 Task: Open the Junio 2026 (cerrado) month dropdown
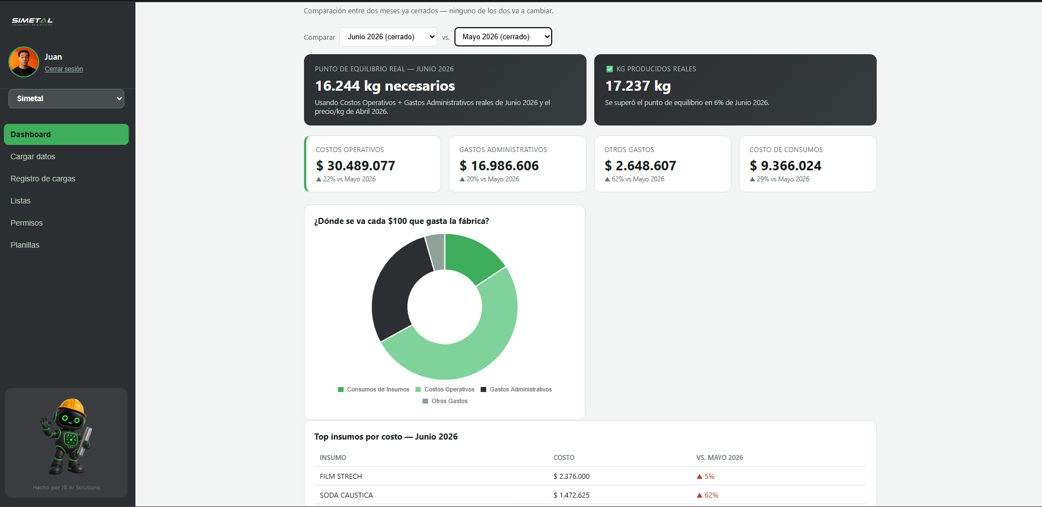click(x=388, y=36)
